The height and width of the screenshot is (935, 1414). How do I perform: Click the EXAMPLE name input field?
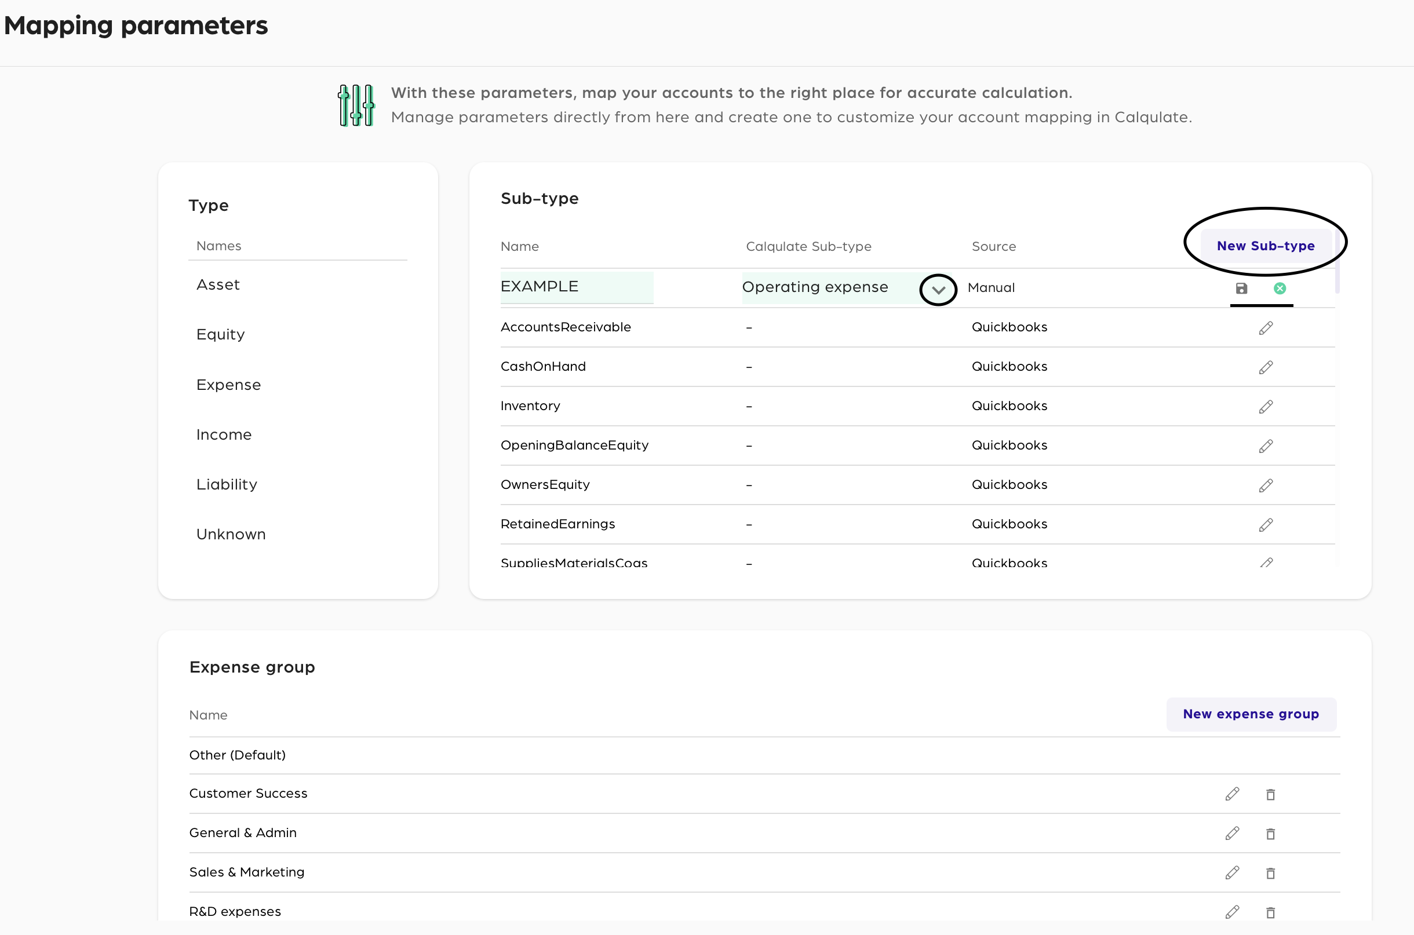pyautogui.click(x=576, y=287)
